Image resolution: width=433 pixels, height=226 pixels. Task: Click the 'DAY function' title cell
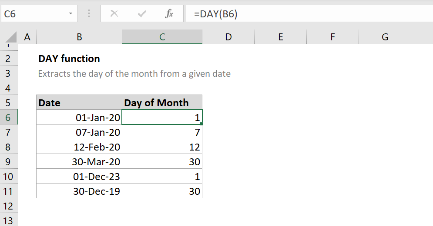coord(69,59)
